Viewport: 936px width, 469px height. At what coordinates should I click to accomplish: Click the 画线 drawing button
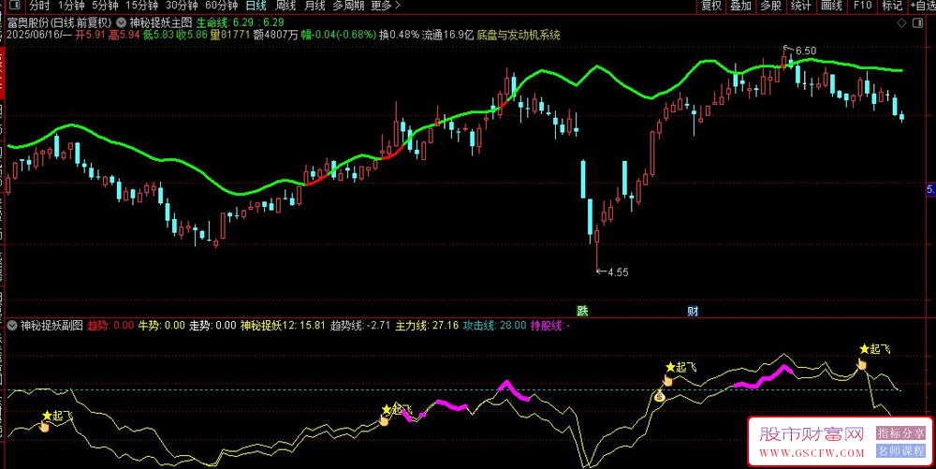click(x=831, y=6)
